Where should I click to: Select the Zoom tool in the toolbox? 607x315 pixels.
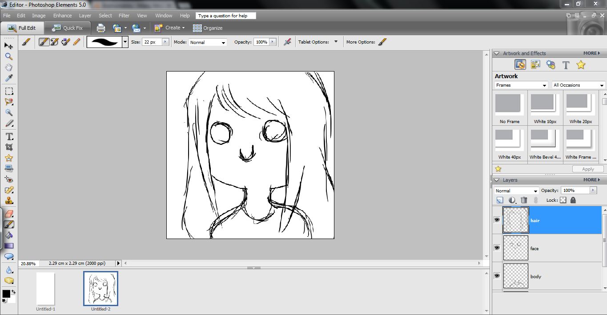(x=8, y=56)
